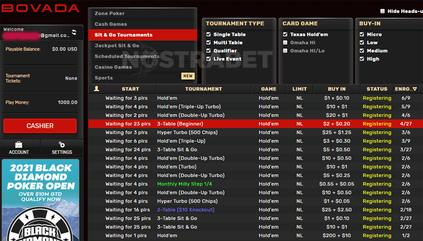Select Sit & Go Tournaments menu item
423x241 pixels.
[143, 35]
